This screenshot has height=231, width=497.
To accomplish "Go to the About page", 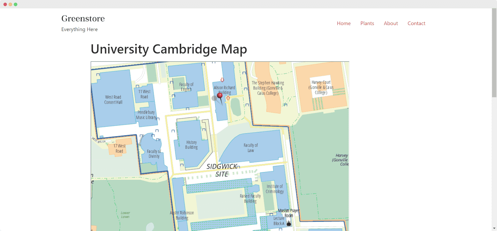I will pos(391,23).
